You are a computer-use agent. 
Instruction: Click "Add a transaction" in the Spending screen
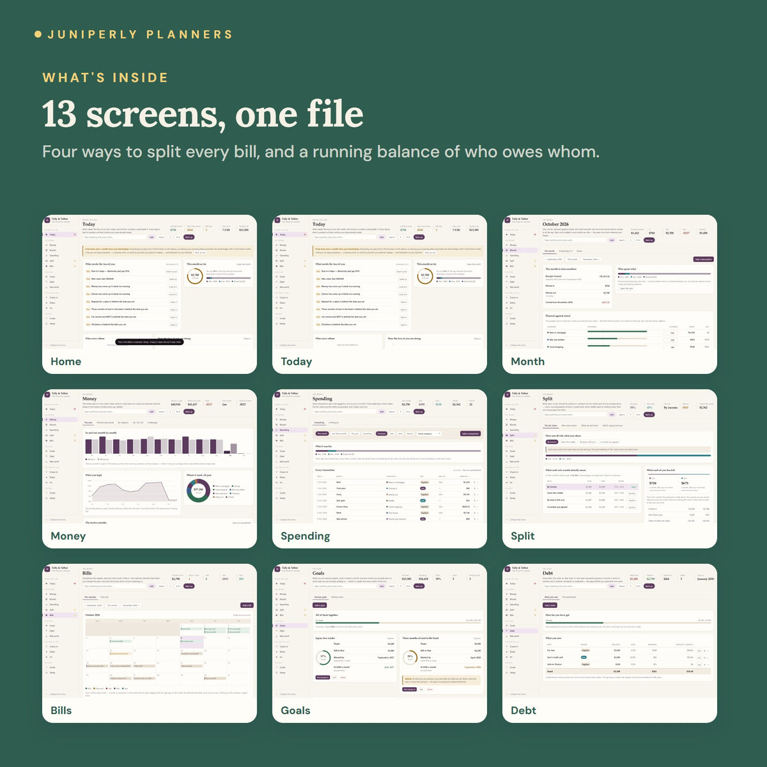pos(470,433)
